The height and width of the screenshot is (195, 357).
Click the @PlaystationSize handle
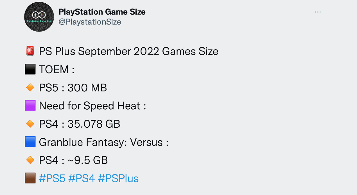90,22
